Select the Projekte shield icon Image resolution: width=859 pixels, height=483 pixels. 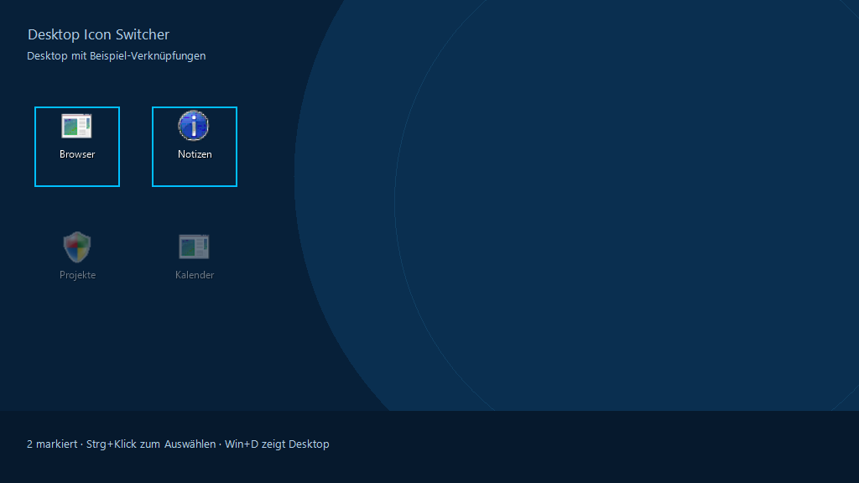pos(77,247)
